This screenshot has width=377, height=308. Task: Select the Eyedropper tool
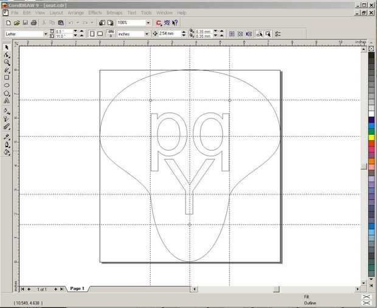pos(7,137)
